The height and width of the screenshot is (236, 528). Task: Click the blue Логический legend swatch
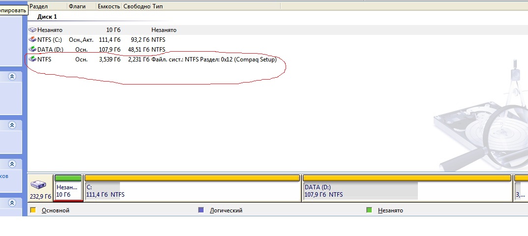click(201, 210)
